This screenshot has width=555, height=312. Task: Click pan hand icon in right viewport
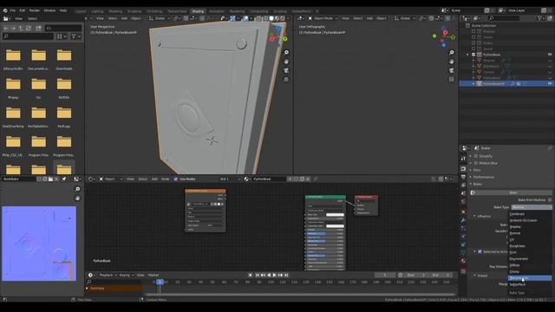(452, 62)
